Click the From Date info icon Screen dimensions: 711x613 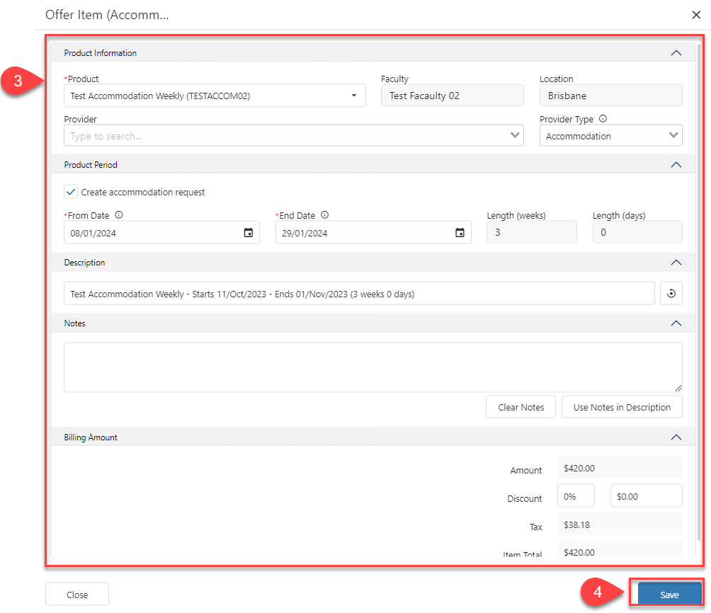pyautogui.click(x=118, y=215)
